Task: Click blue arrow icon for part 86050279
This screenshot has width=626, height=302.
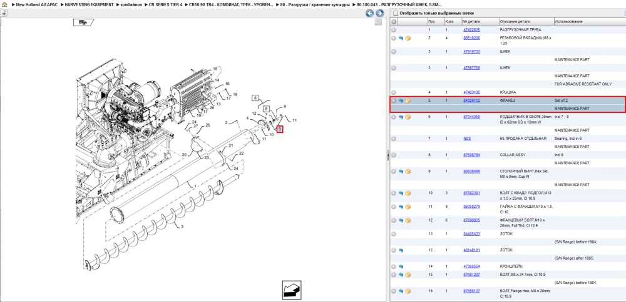Action: [401, 207]
